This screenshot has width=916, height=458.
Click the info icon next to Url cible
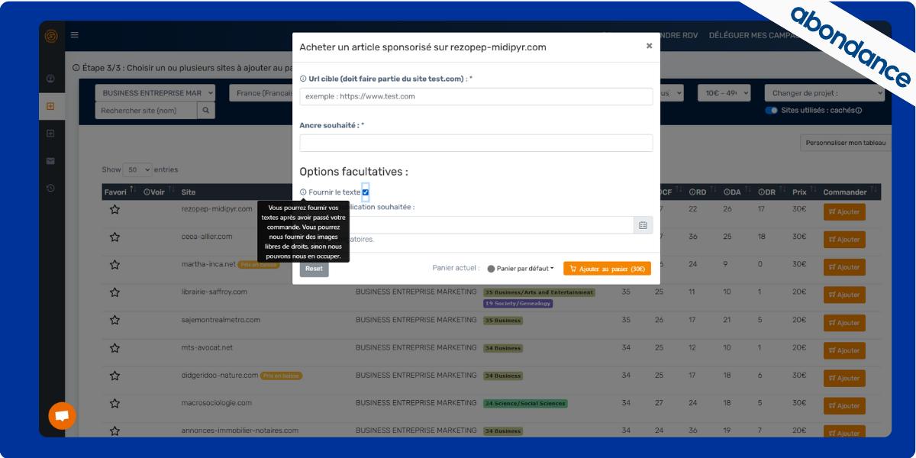[x=303, y=79]
